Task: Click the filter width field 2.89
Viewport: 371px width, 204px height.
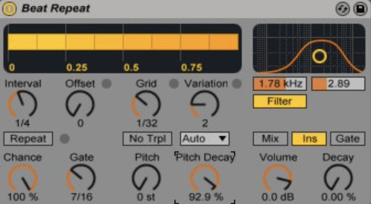Action: coord(338,84)
